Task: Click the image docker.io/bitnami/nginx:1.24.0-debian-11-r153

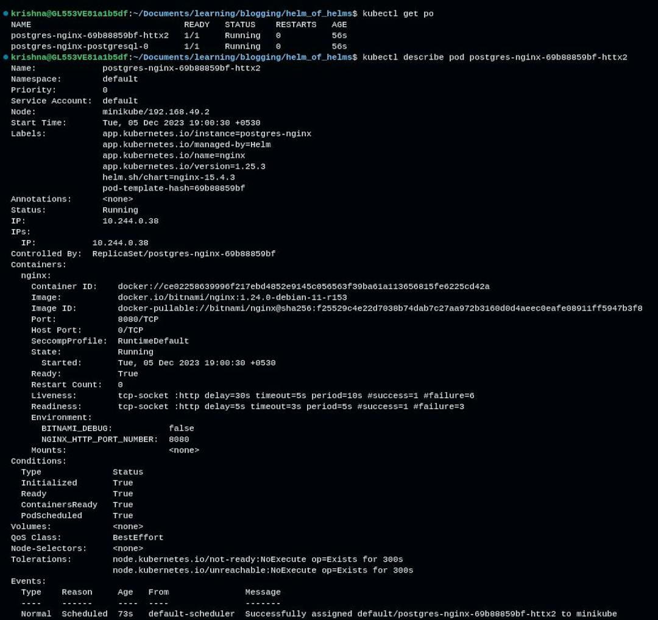Action: [x=232, y=298]
